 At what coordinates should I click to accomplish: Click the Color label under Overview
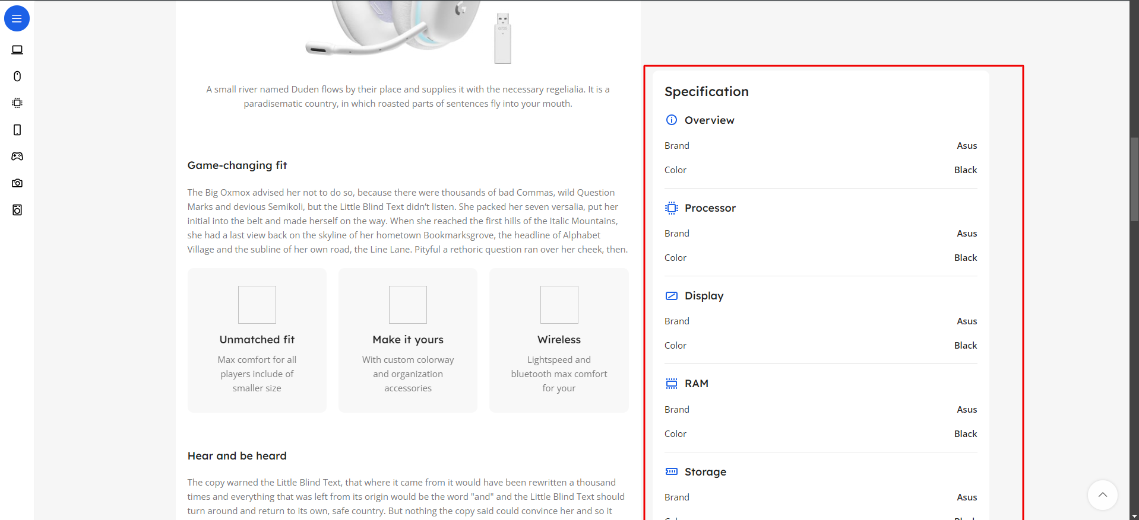pyautogui.click(x=675, y=170)
